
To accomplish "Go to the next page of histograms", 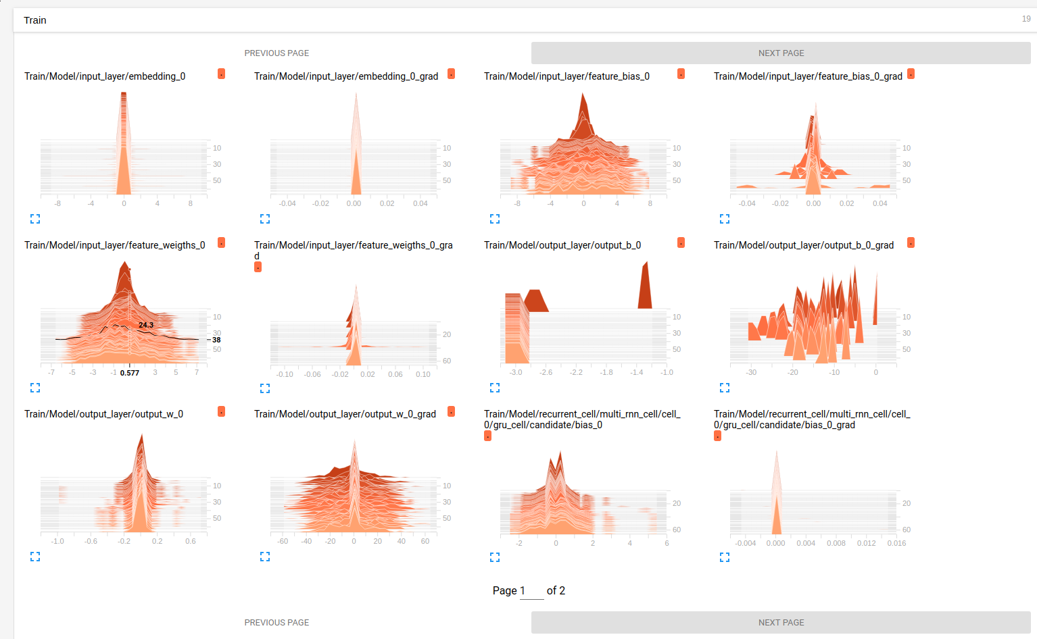I will (x=781, y=52).
